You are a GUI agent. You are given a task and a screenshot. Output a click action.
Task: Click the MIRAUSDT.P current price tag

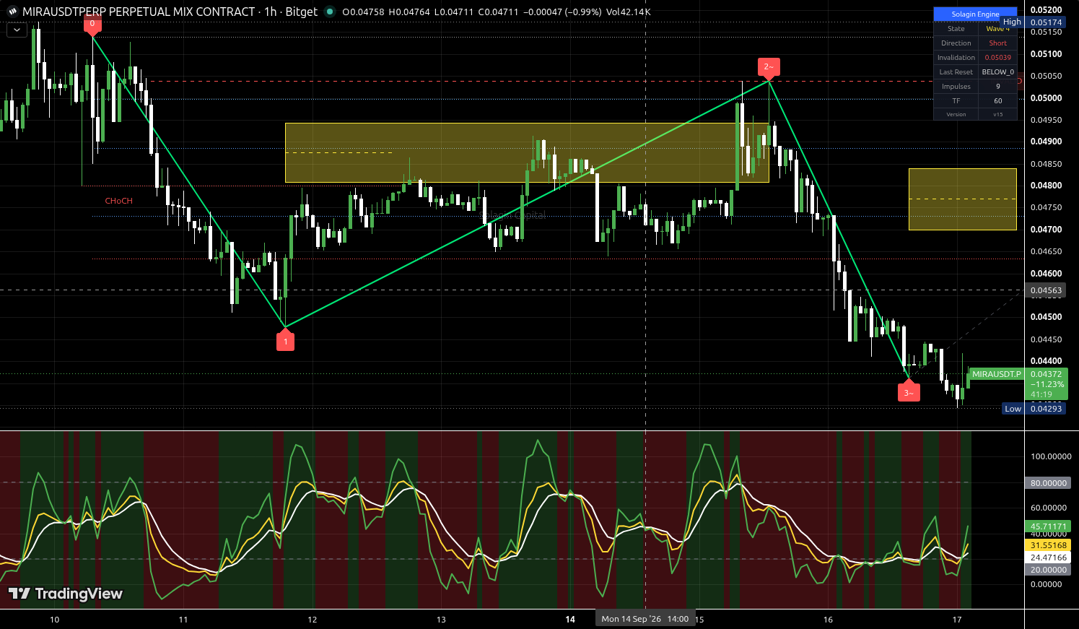tap(996, 374)
